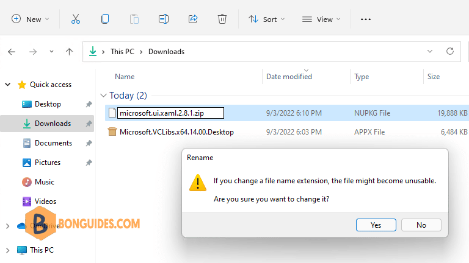This screenshot has height=263, width=469.
Task: Cancel rename with the No button
Action: [x=421, y=225]
